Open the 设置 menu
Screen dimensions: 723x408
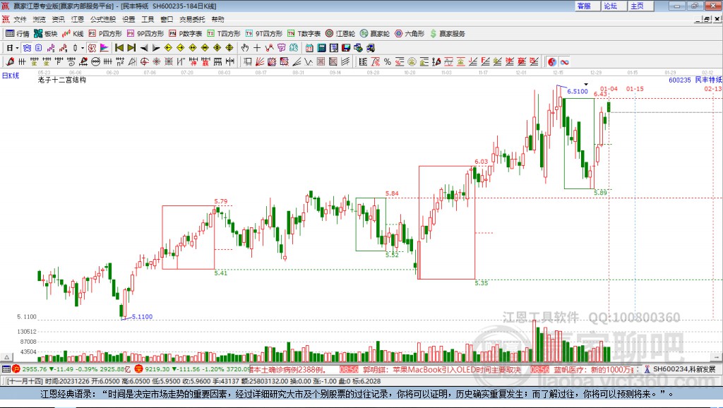point(129,19)
